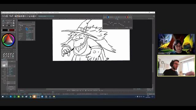Open the teal dropdown field in top toolbar

pyautogui.click(x=46, y=16)
